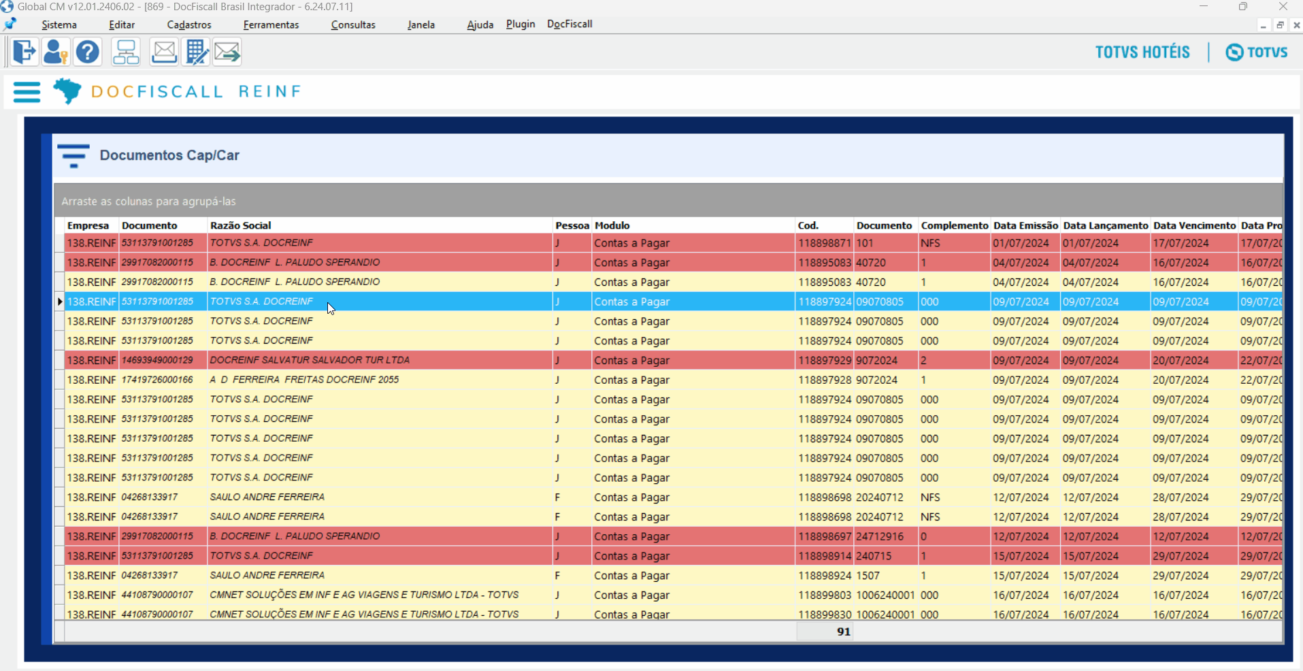Click document number 24712916
1303x671 pixels.
coord(886,536)
